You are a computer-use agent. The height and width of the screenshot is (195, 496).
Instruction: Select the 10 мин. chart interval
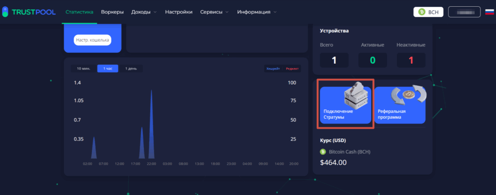(x=83, y=69)
